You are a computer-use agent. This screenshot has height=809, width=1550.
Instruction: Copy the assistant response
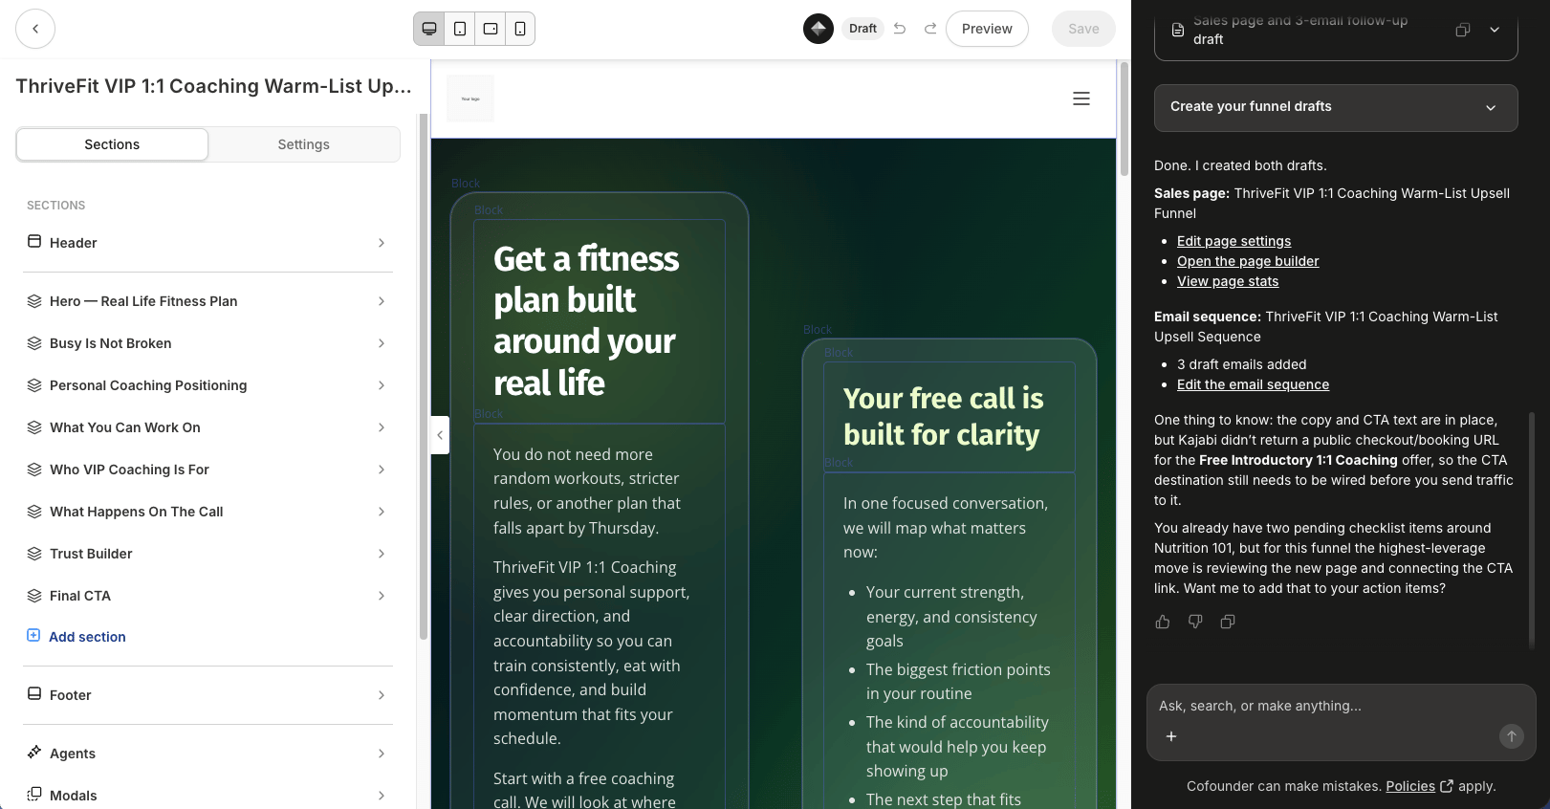click(x=1228, y=622)
